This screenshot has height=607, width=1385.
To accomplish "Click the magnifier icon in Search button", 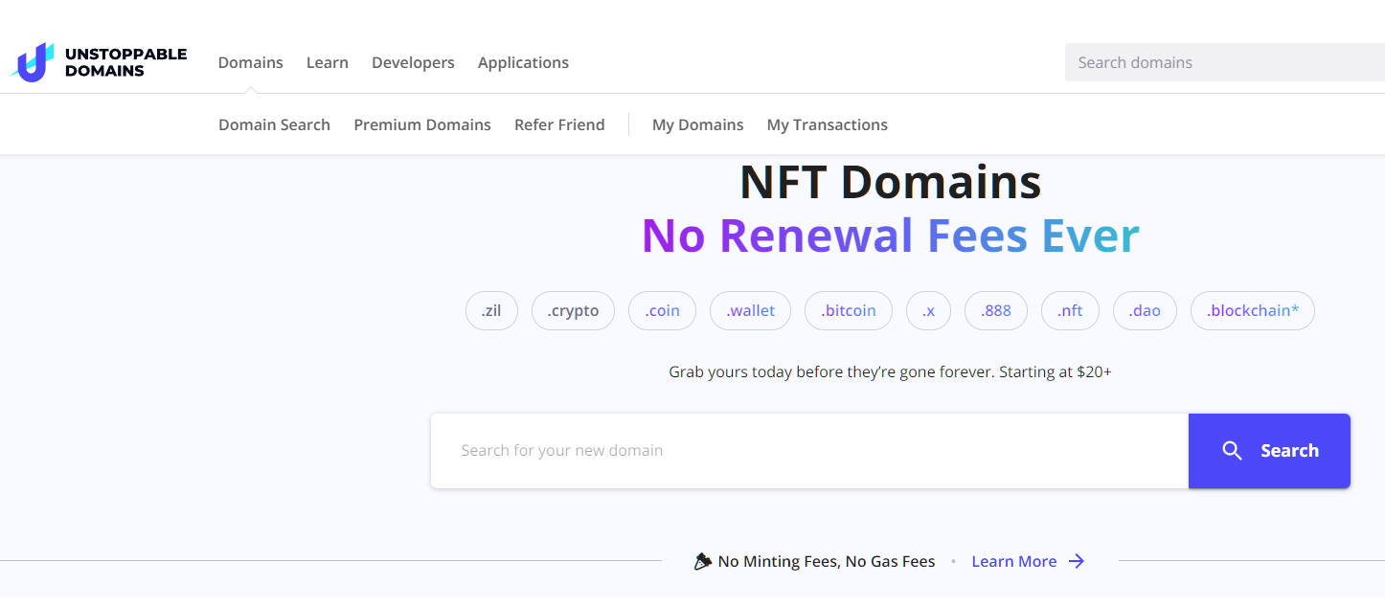I will 1233,451.
